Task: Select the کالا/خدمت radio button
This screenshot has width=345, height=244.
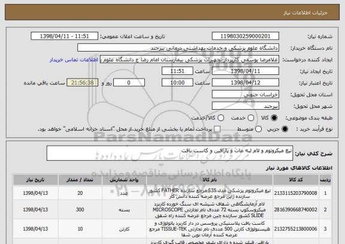Action: (x=220, y=118)
